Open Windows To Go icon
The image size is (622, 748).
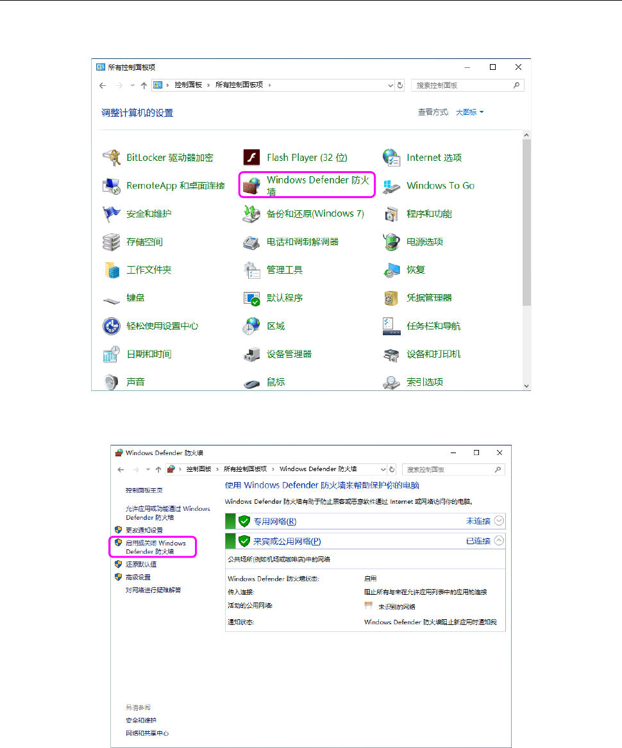coord(391,187)
